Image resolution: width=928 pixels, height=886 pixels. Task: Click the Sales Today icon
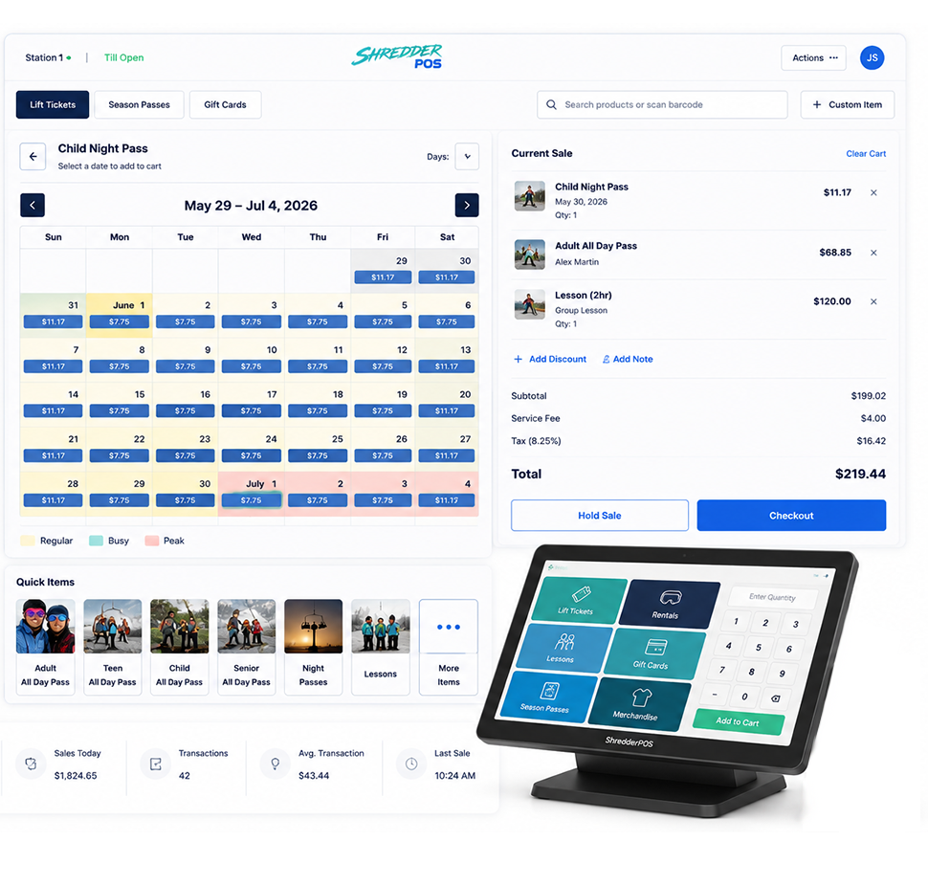31,764
